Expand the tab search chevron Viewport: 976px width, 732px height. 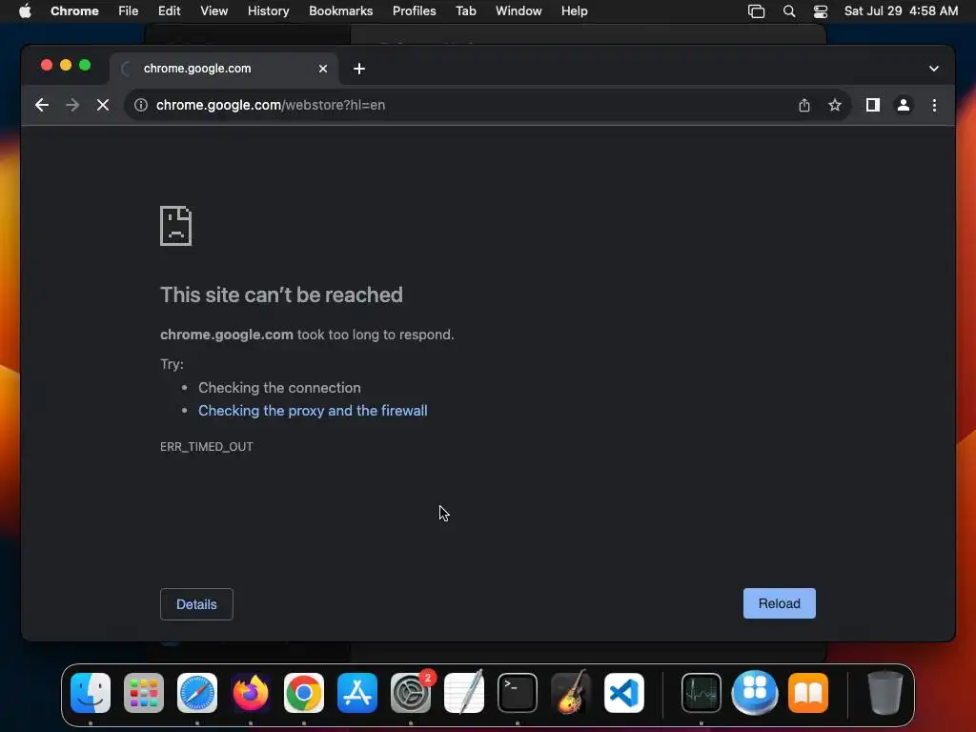point(934,69)
